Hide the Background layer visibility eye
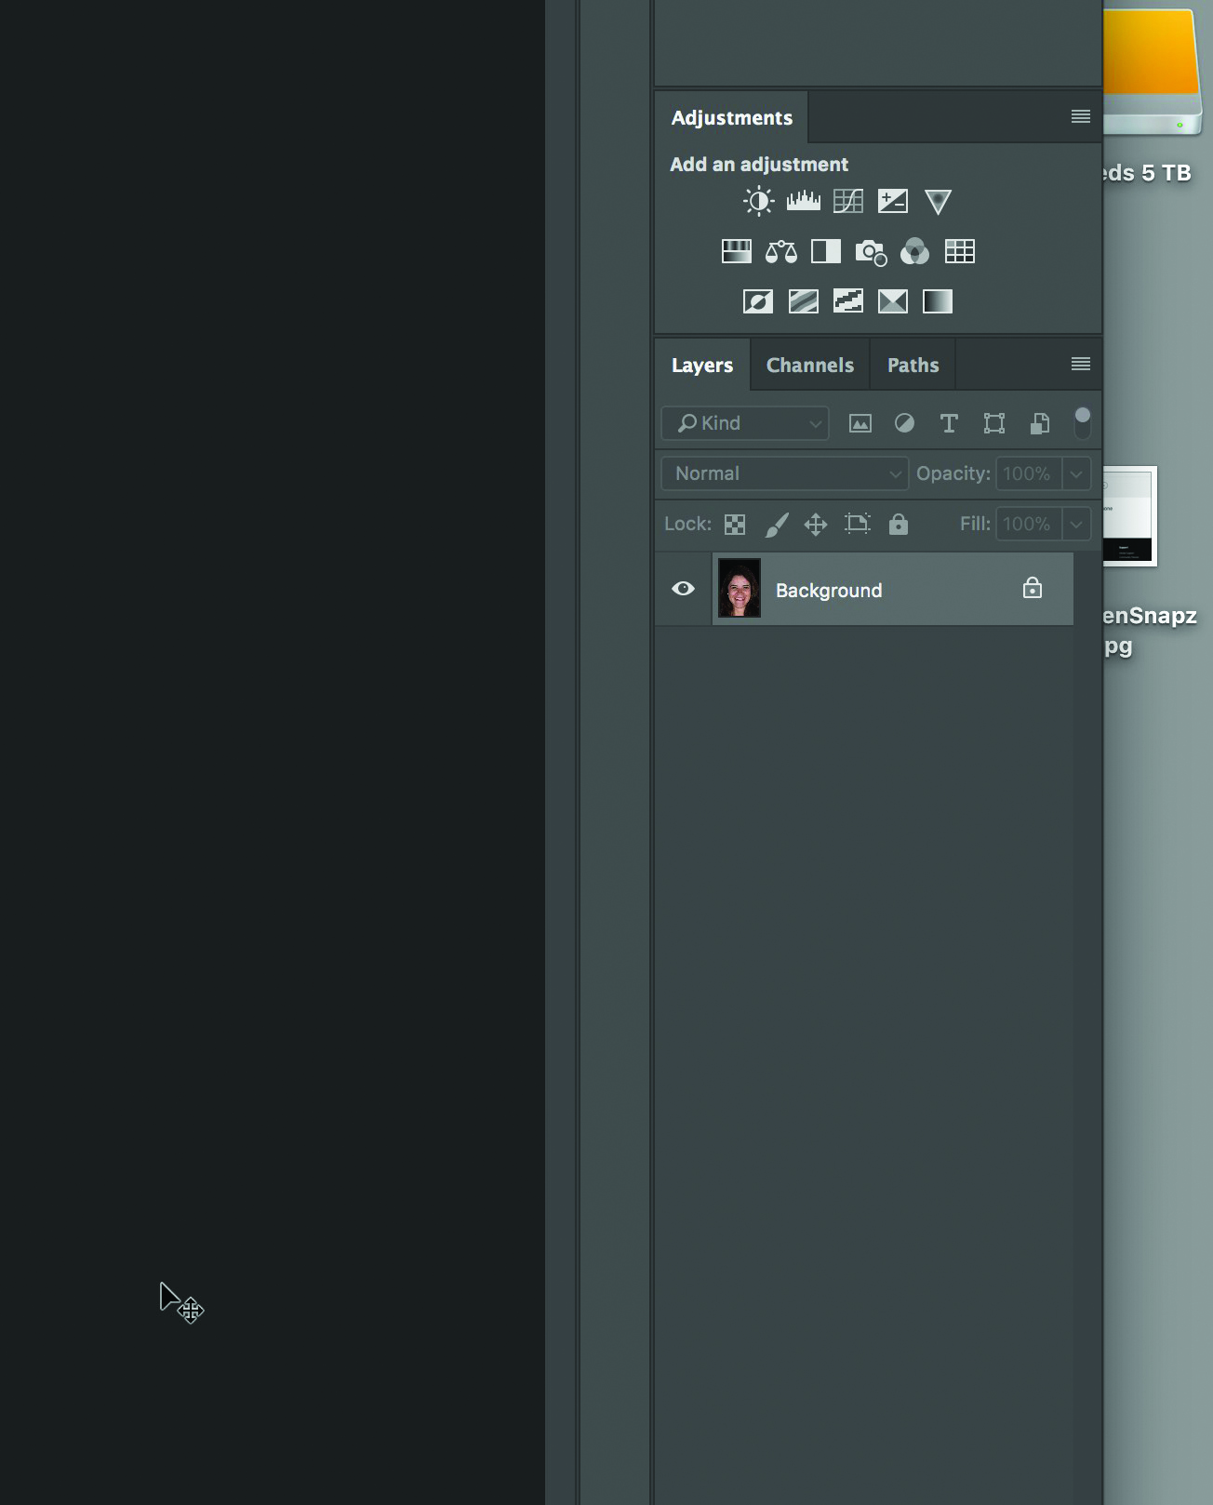1213x1505 pixels. [683, 589]
